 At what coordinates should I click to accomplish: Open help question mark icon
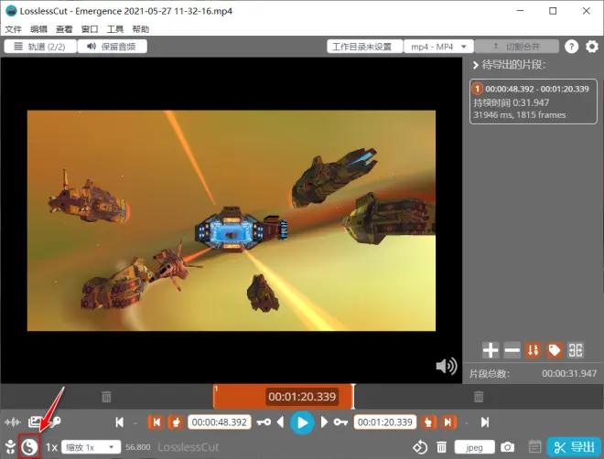tap(571, 47)
